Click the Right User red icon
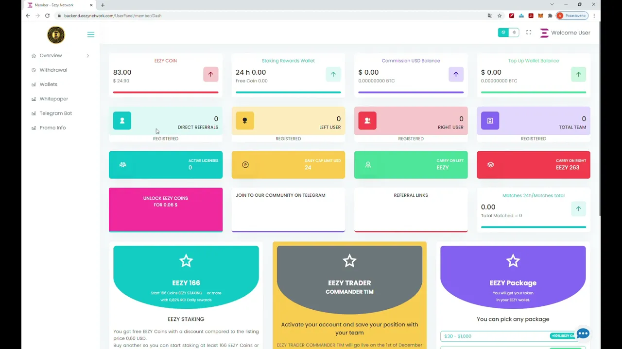This screenshot has width=622, height=349. point(367,120)
